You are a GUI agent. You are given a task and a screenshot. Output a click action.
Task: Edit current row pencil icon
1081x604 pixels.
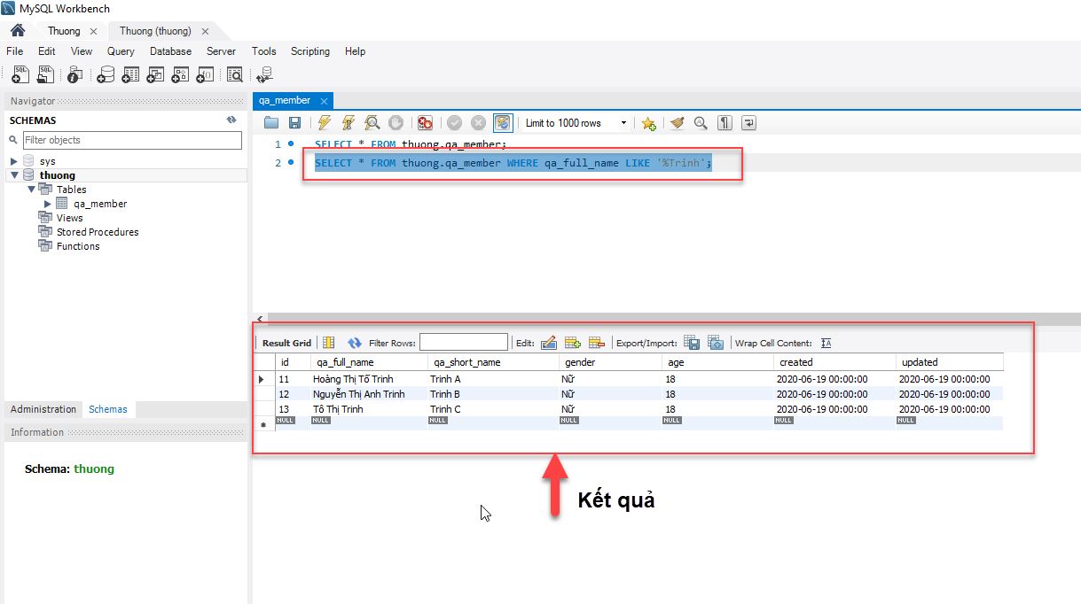coord(548,343)
